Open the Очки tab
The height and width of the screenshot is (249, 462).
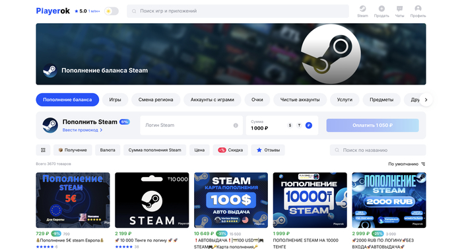pos(257,100)
